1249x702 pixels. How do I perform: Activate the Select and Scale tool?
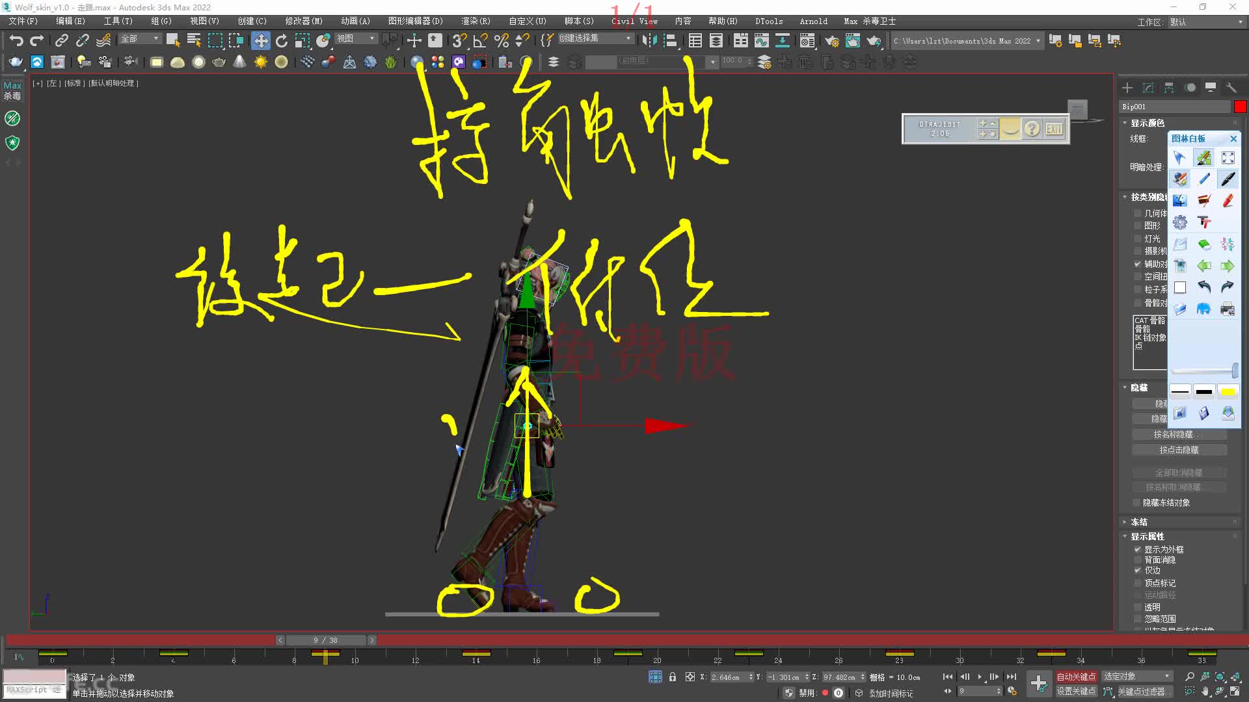click(302, 40)
